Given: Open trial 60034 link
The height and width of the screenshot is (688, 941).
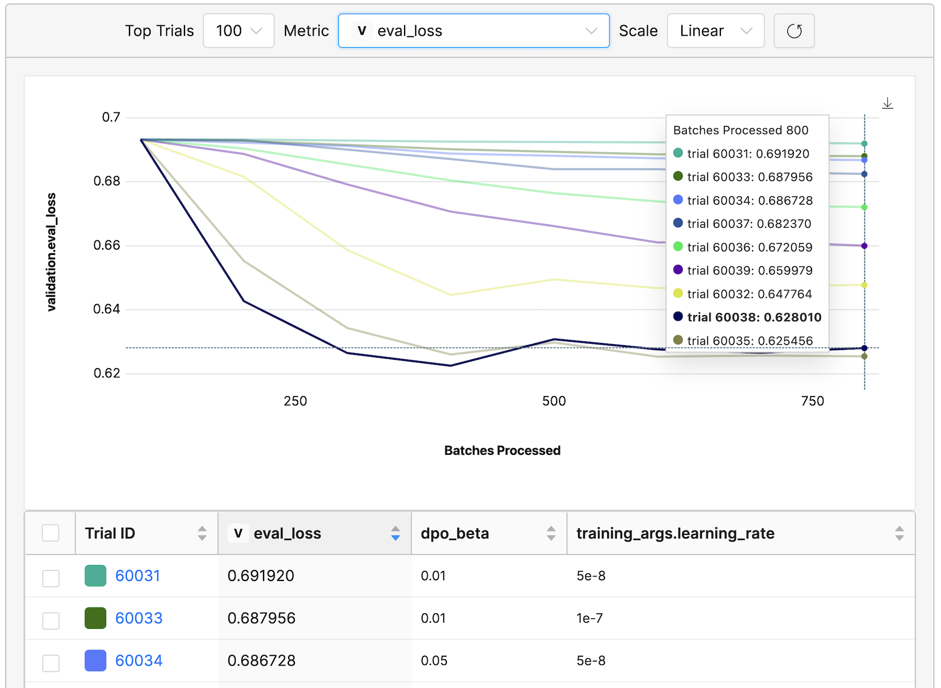Looking at the screenshot, I should tap(139, 661).
